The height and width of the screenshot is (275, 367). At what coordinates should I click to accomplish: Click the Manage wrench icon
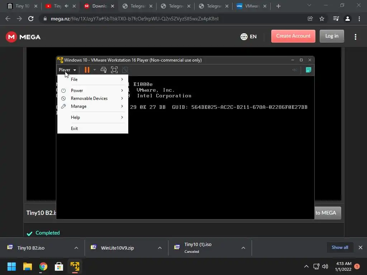(63, 106)
